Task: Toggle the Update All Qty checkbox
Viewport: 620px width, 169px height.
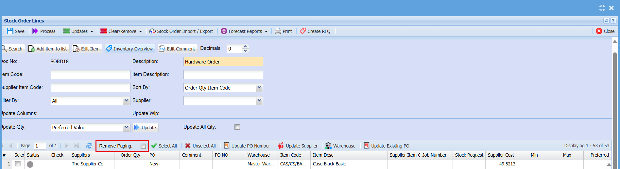Action: click(237, 127)
